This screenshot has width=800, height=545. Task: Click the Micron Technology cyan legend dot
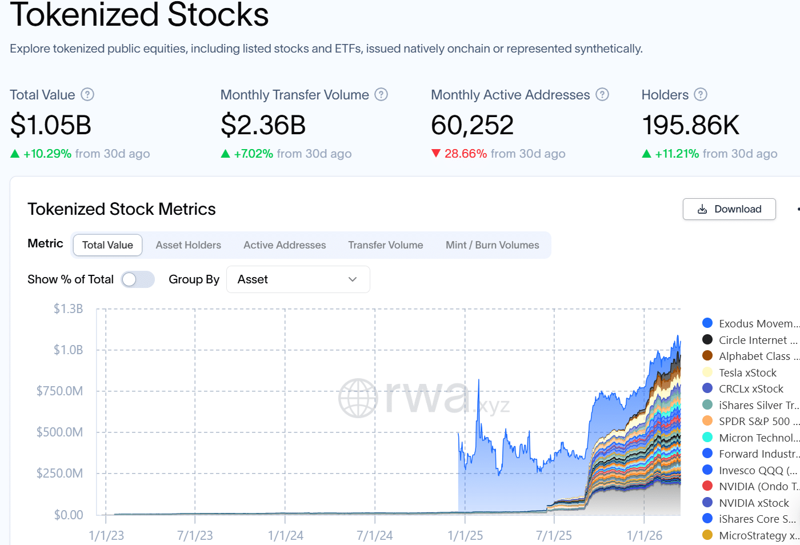[707, 438]
